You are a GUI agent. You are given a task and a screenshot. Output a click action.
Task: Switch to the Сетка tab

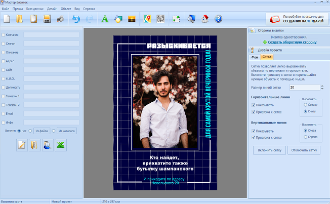click(267, 57)
